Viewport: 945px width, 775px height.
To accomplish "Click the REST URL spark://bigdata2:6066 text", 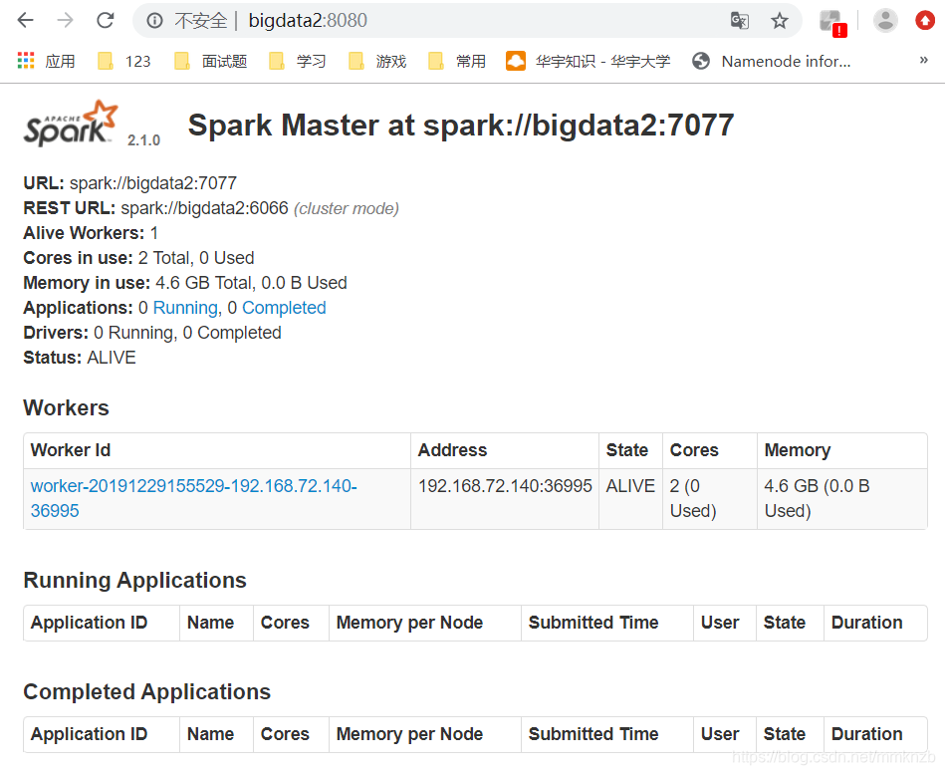I will 211,208.
